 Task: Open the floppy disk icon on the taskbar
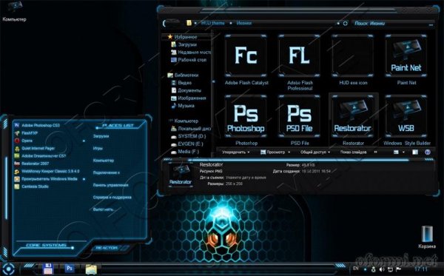tap(47, 269)
